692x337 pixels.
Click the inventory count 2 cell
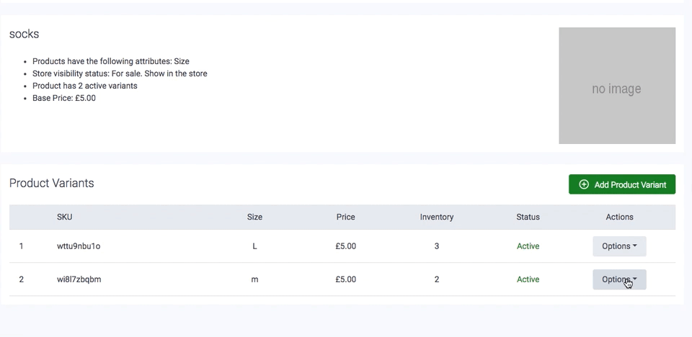pos(437,279)
